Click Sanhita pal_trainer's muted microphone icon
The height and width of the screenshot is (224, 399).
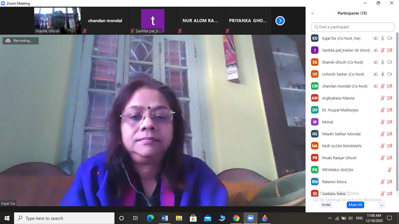[x=383, y=50]
